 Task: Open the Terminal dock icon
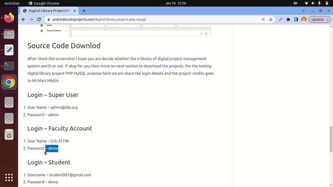9,66
